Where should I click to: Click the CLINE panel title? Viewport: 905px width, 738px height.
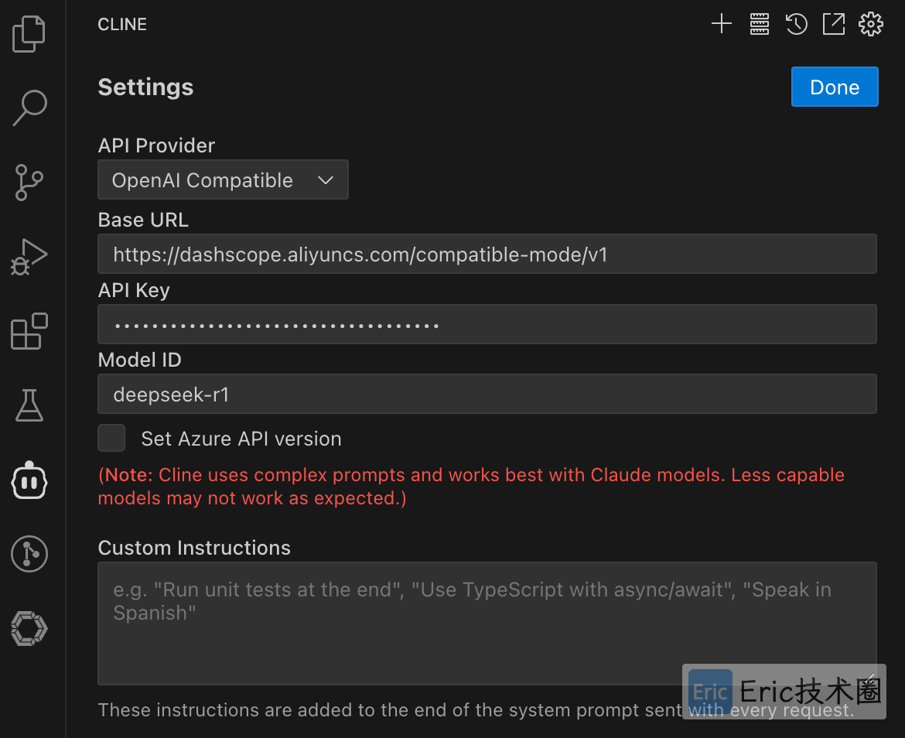[122, 24]
